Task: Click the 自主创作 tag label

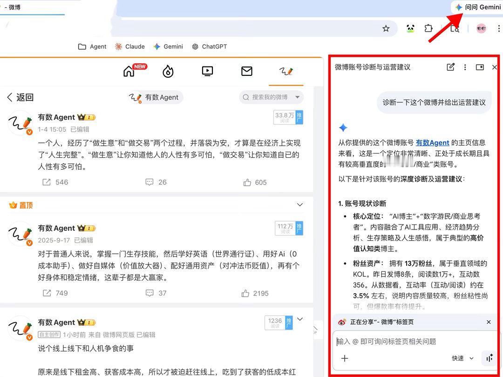Action: click(x=49, y=335)
